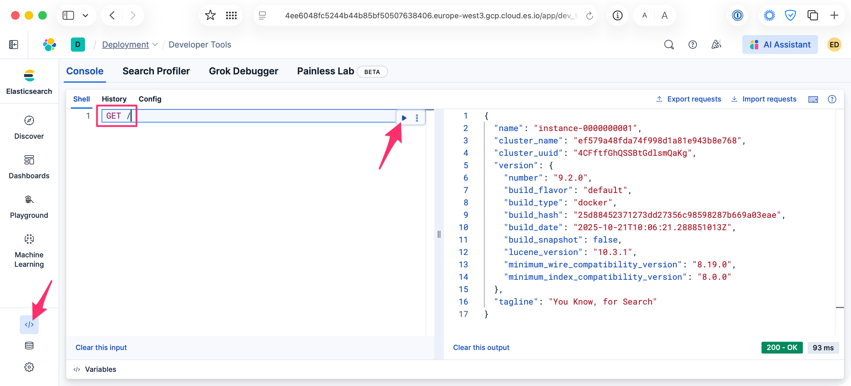The width and height of the screenshot is (851, 386).
Task: Click the play button to send request
Action: (404, 118)
